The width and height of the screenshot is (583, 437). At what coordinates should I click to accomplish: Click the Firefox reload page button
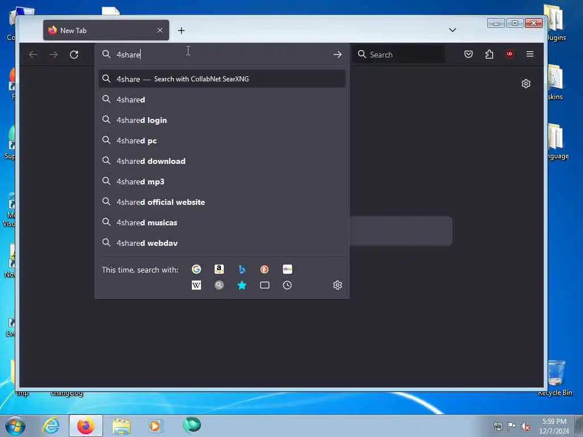pyautogui.click(x=74, y=55)
